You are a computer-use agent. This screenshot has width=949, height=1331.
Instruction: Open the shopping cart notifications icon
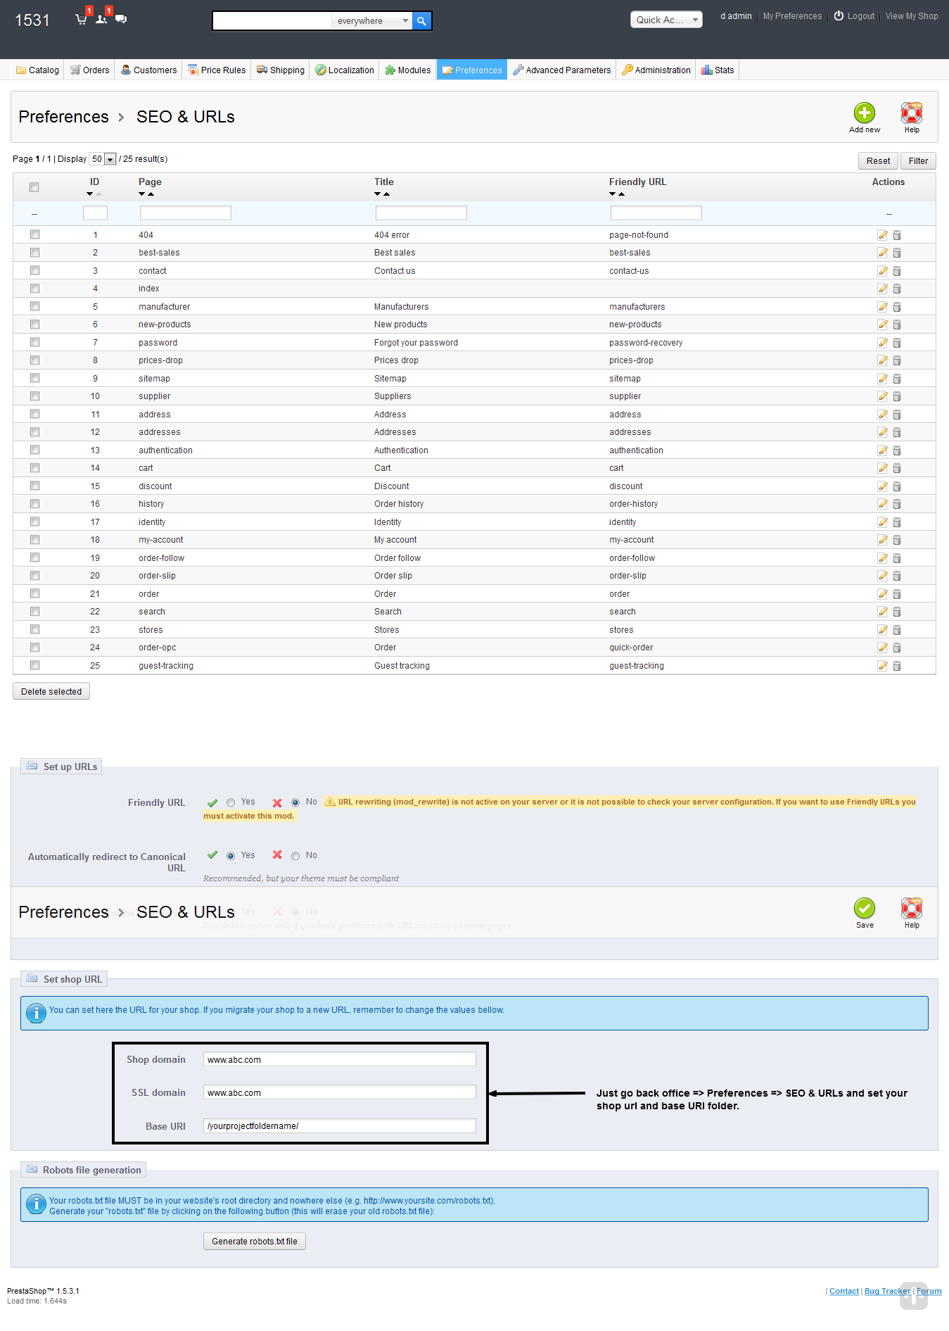[x=82, y=19]
